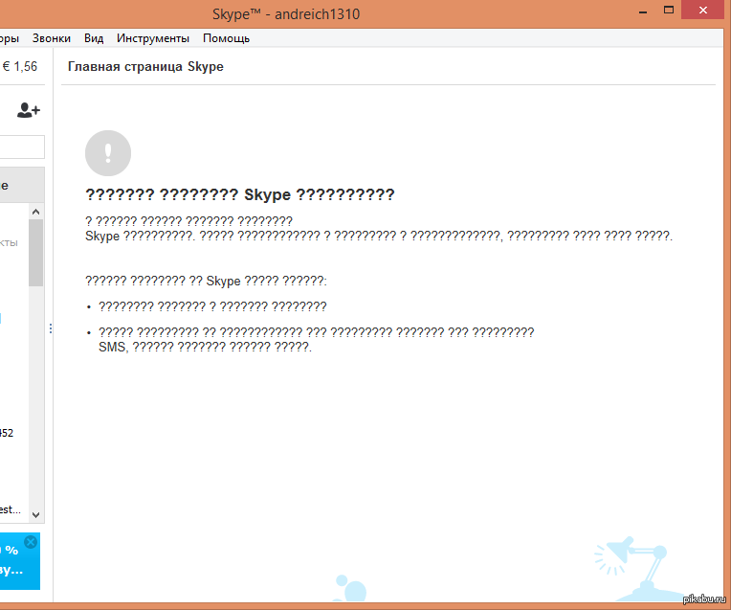Viewport: 731px width, 610px height.
Task: Click the € 1,56 Skype credit balance
Action: click(x=19, y=66)
